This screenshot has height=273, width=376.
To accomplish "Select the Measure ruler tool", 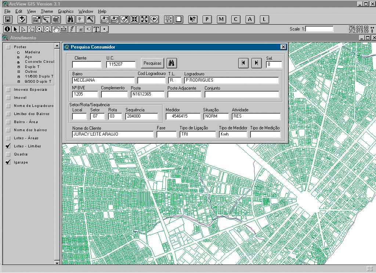I will tap(64, 29).
